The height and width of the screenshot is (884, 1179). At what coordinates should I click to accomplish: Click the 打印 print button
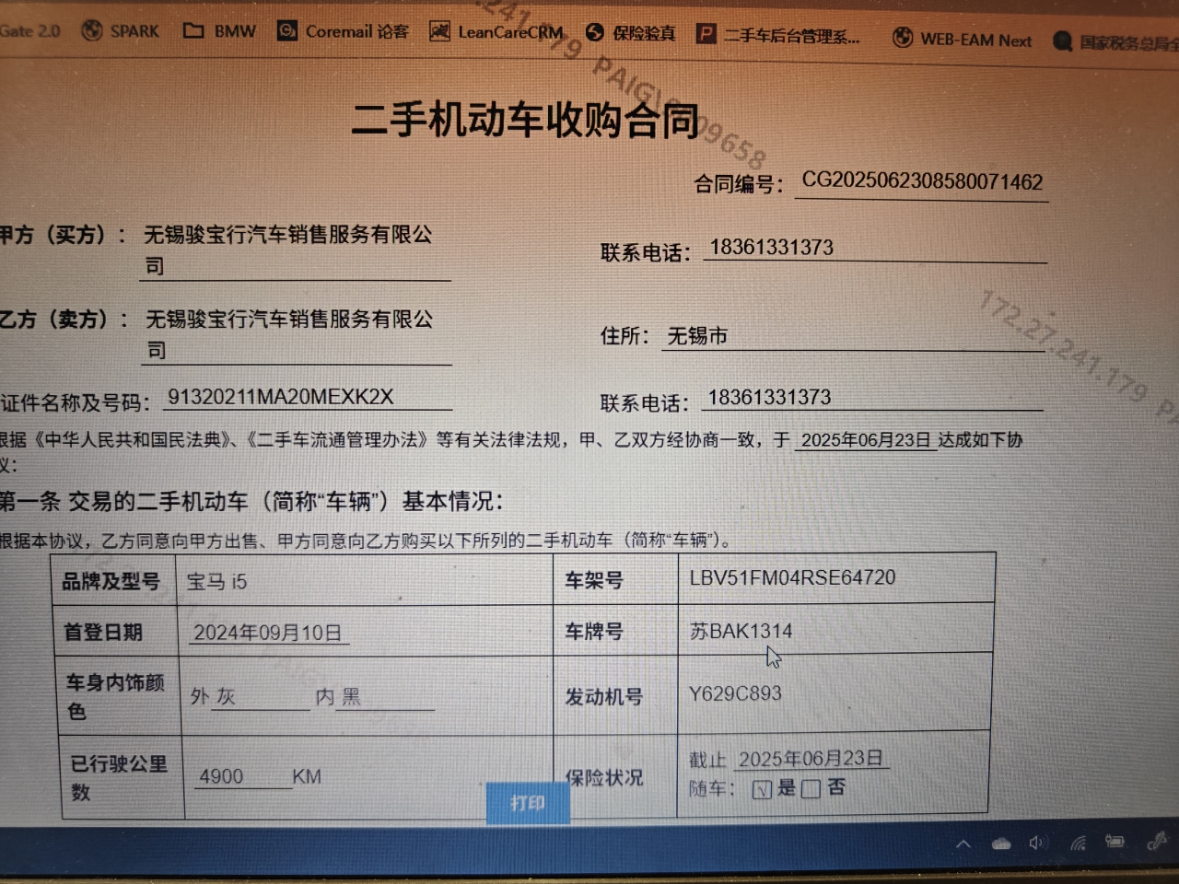coord(528,804)
